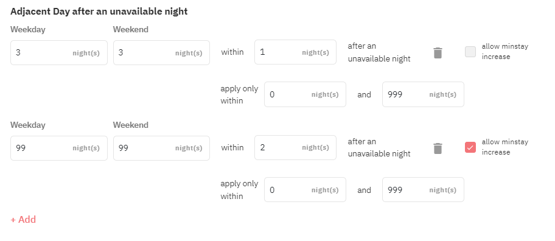Select the Weekend field showing 99 nights
Screen dimensions: 555x241
pyautogui.click(x=161, y=148)
